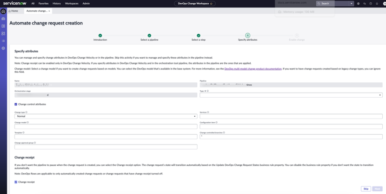Viewport: 386px width, 194px height.
Task: Click the completed Select a pipeline checkmark
Action: [x=149, y=36]
